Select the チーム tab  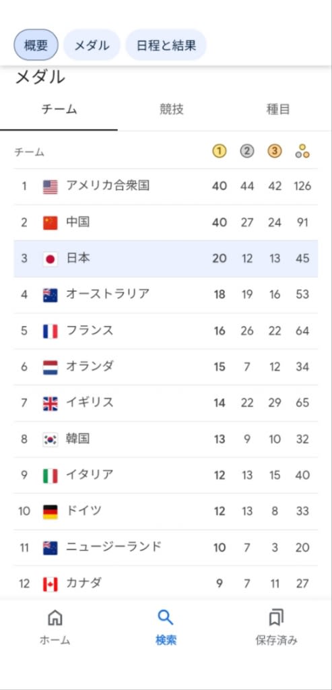pos(59,110)
